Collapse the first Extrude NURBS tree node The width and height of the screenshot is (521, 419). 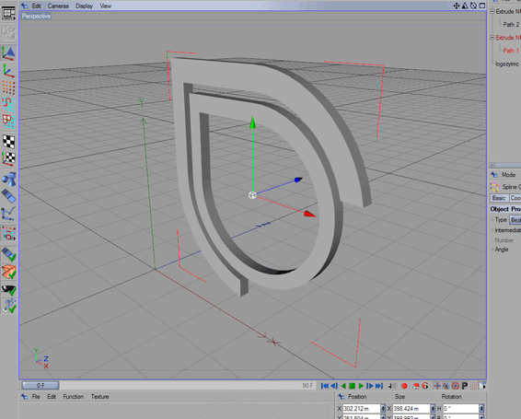(492, 11)
